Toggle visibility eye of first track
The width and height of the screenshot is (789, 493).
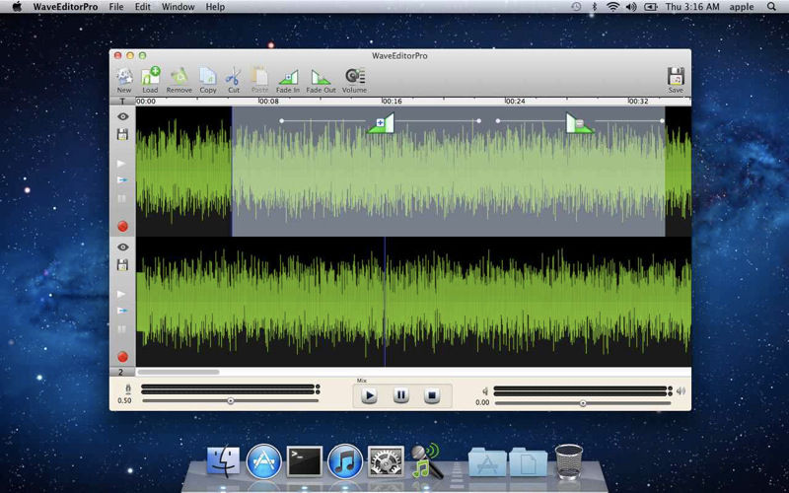pos(122,116)
